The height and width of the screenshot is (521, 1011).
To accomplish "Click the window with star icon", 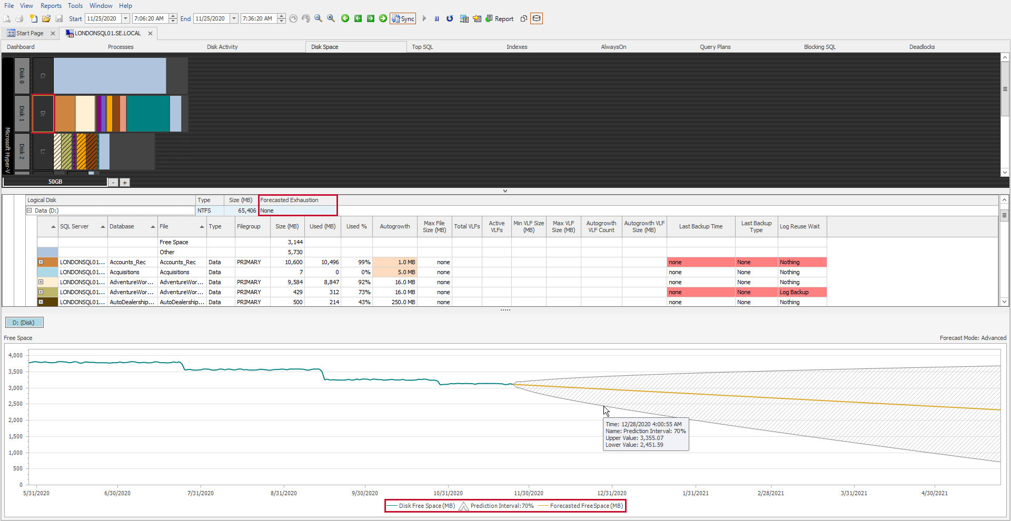I will click(x=477, y=18).
